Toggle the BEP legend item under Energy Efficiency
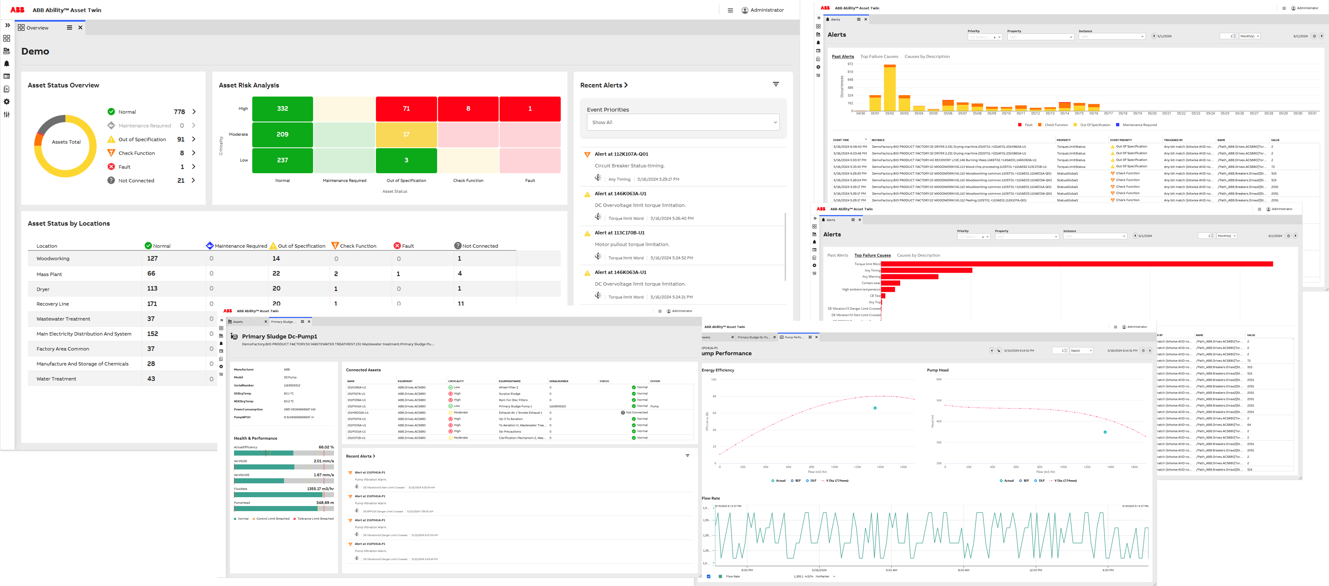The width and height of the screenshot is (1329, 586). 795,481
